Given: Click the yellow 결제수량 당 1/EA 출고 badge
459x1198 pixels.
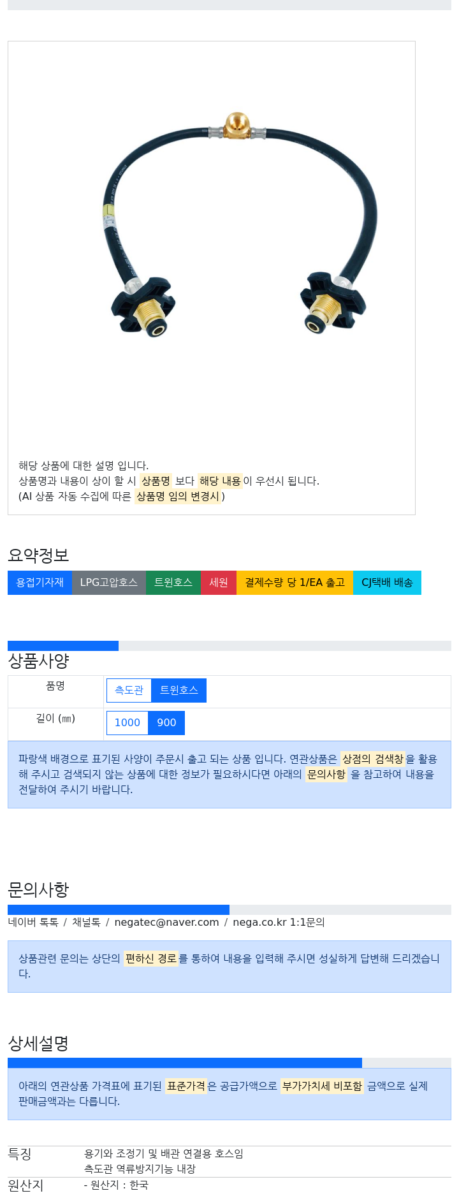Looking at the screenshot, I should tap(295, 583).
